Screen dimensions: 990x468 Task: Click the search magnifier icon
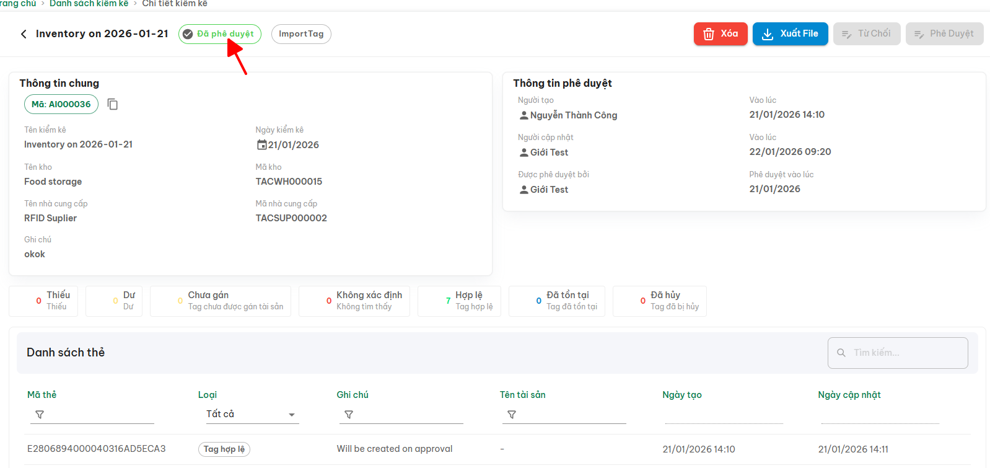pyautogui.click(x=841, y=353)
